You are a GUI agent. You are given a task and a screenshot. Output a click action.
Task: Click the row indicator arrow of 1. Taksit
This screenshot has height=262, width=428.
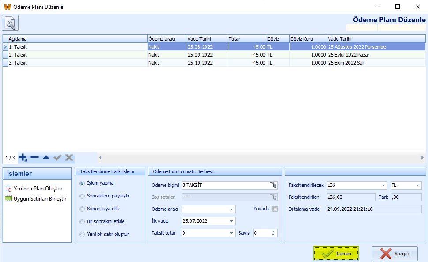click(x=5, y=47)
